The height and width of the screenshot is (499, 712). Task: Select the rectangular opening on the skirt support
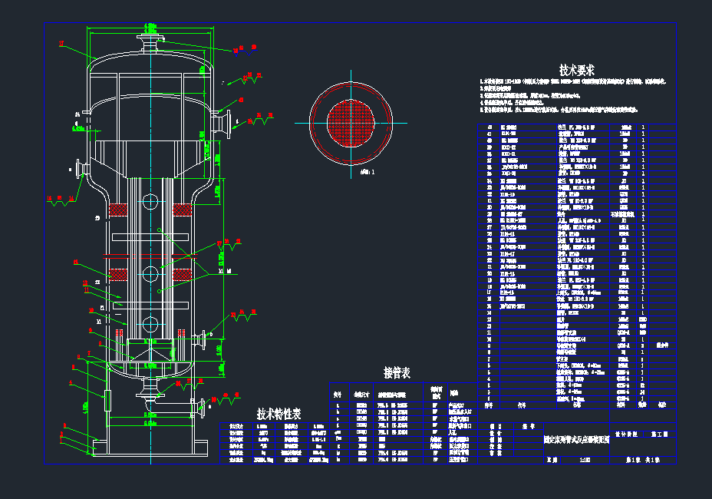click(x=107, y=400)
